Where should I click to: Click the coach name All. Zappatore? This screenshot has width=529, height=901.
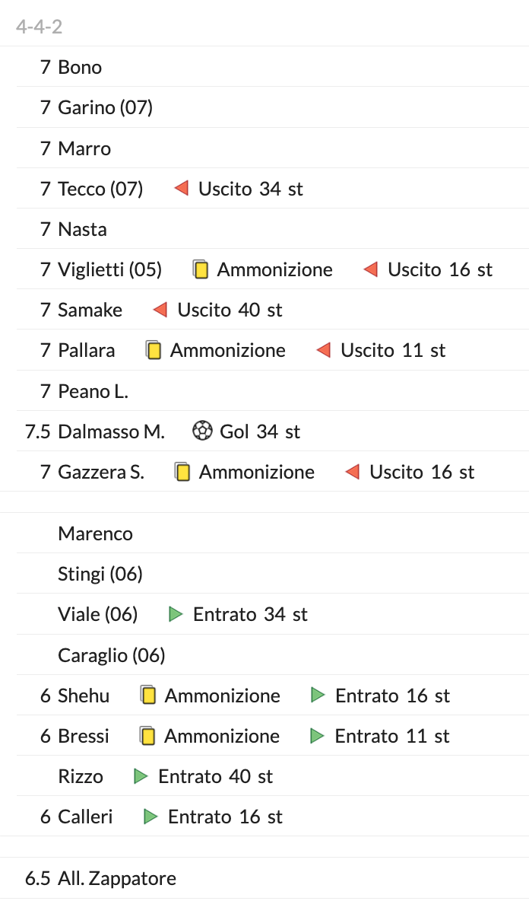[117, 878]
